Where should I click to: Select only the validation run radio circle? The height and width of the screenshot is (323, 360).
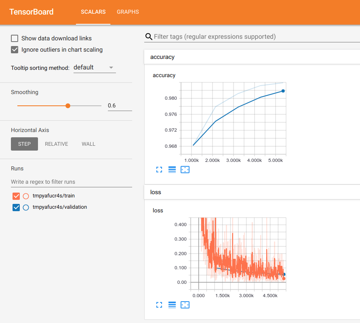pyautogui.click(x=26, y=208)
